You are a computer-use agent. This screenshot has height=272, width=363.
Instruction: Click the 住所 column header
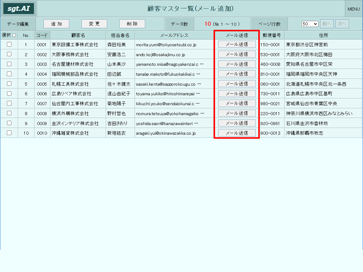coord(324,35)
